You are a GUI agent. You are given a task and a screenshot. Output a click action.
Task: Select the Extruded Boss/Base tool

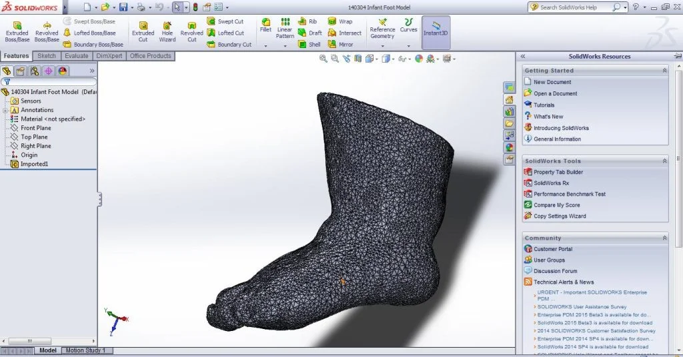click(x=17, y=31)
